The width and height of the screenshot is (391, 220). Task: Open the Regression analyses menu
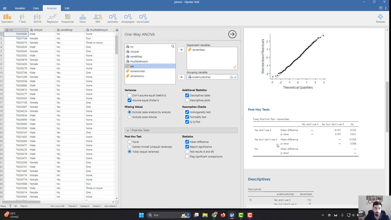53,18
